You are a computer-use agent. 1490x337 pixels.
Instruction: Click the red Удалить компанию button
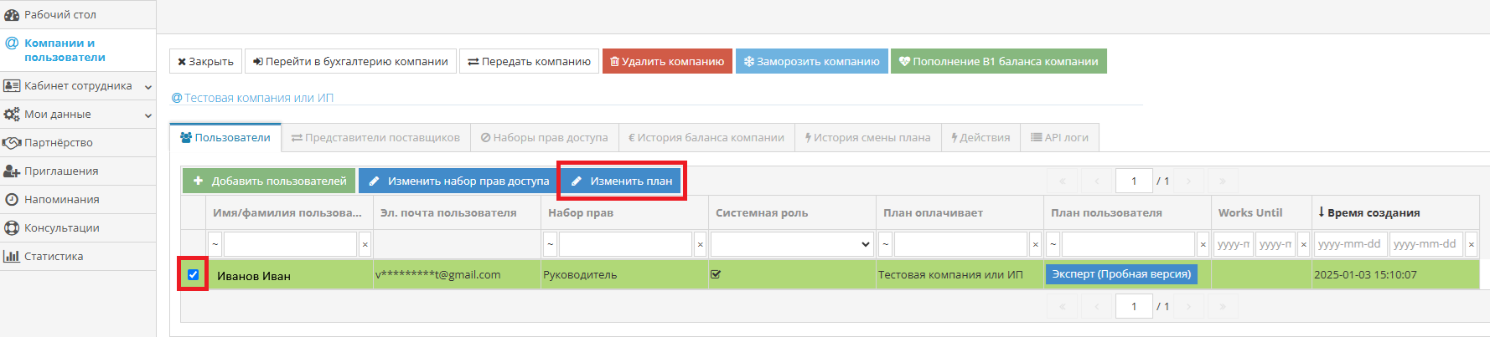coord(667,61)
